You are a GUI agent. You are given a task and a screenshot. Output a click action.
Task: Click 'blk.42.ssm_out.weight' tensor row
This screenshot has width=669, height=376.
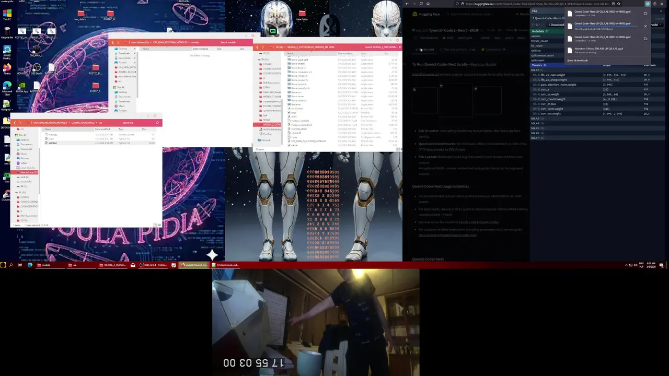597,114
